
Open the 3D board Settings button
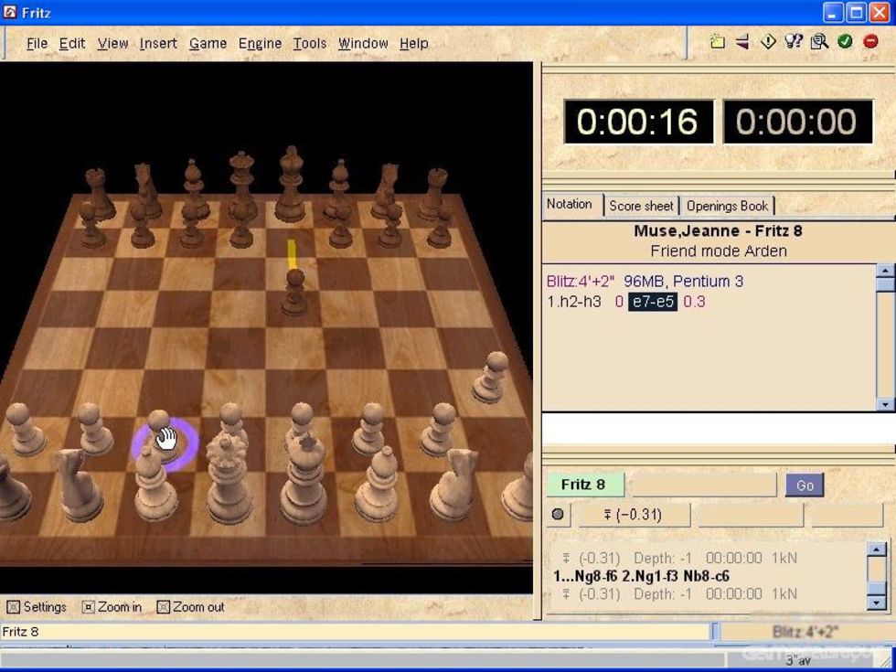coord(37,607)
